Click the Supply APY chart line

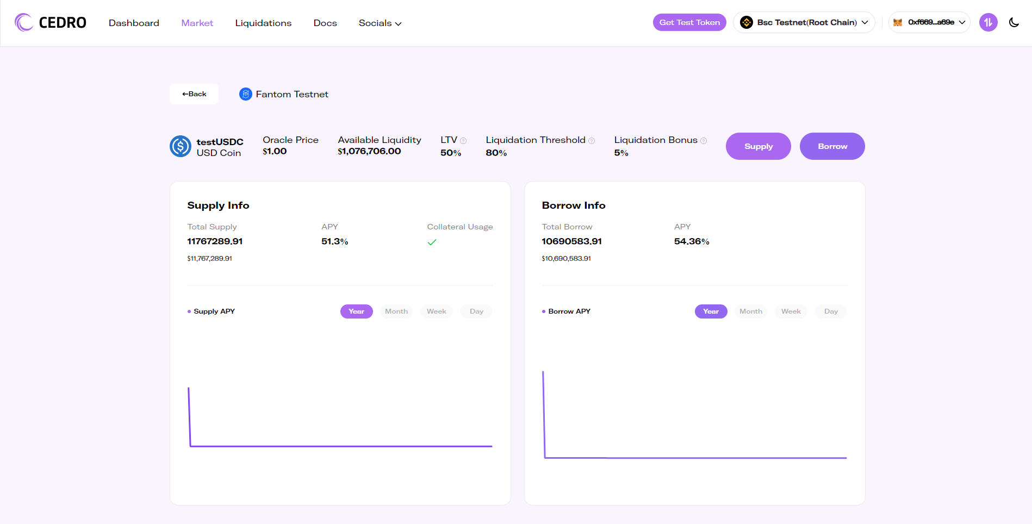pyautogui.click(x=341, y=446)
